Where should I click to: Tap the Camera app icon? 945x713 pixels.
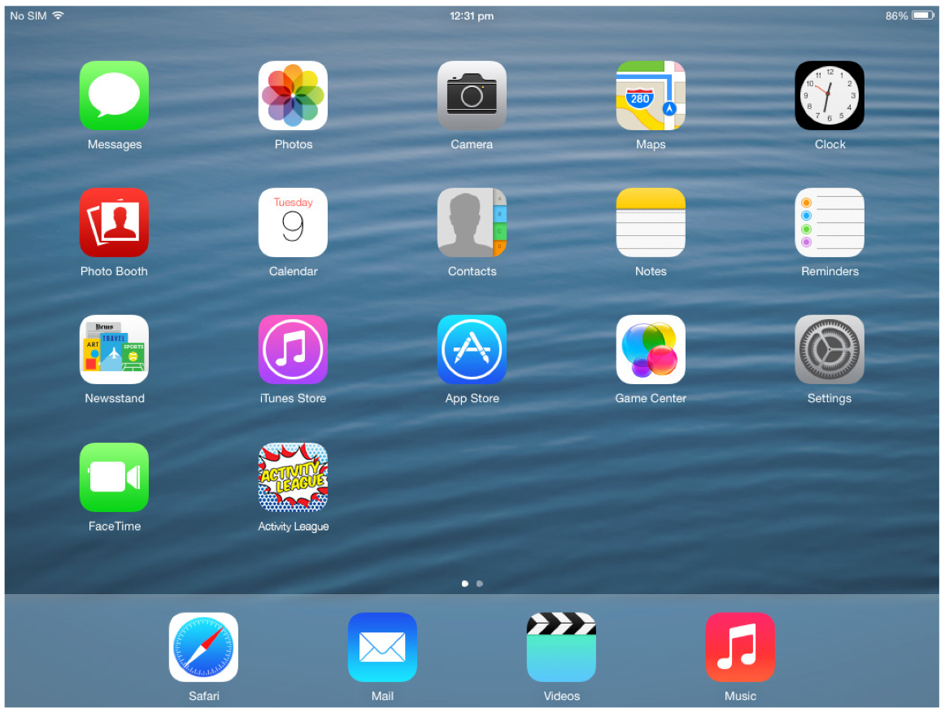(x=472, y=95)
